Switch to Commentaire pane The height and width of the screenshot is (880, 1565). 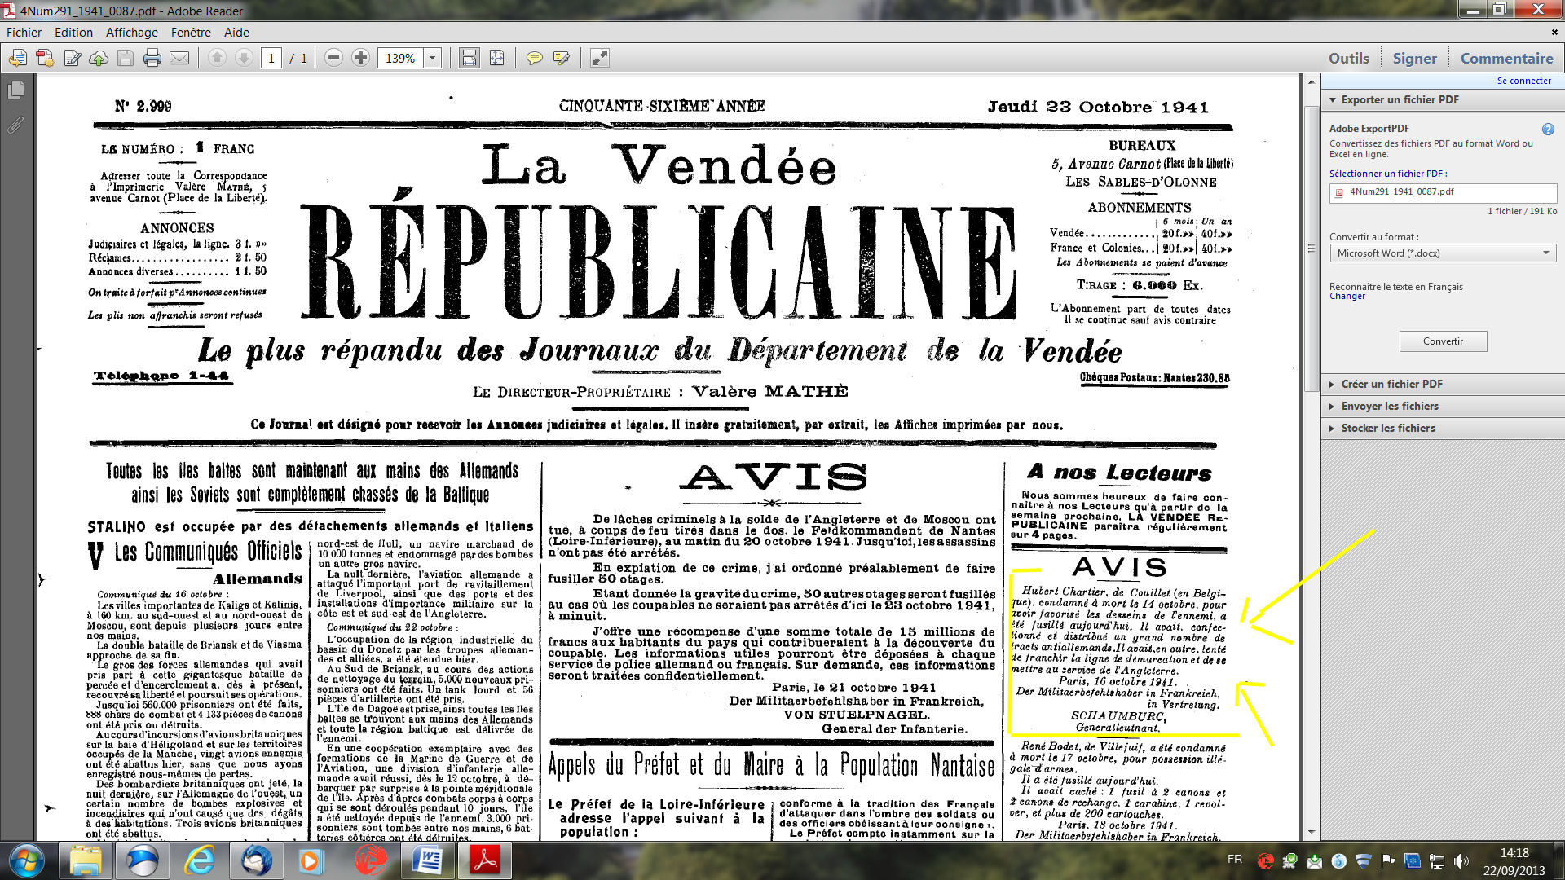click(1506, 58)
